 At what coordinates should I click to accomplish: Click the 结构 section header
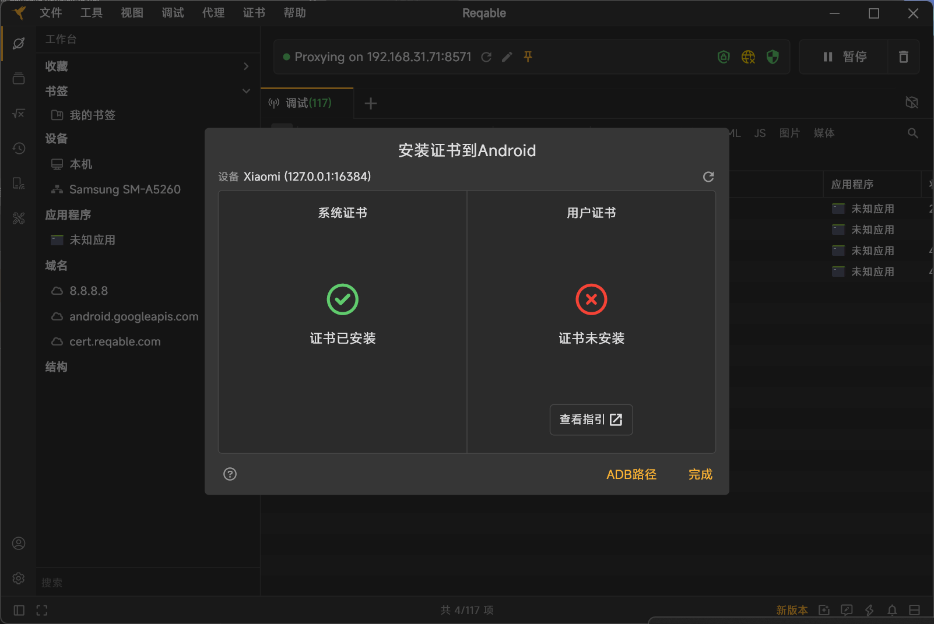point(56,367)
